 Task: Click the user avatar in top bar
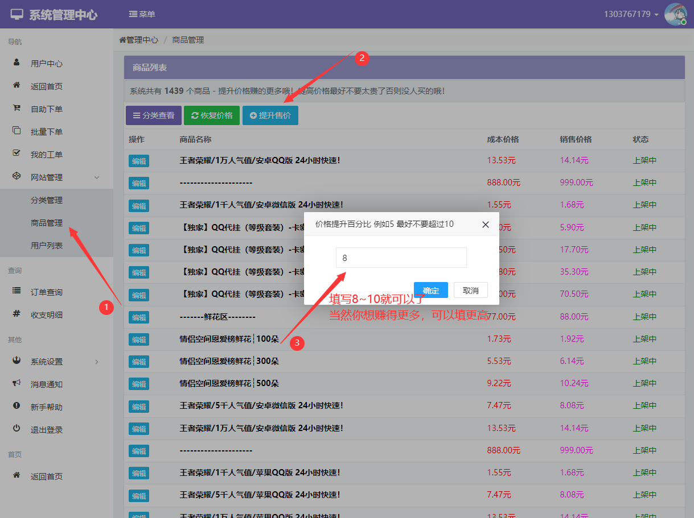tap(675, 14)
